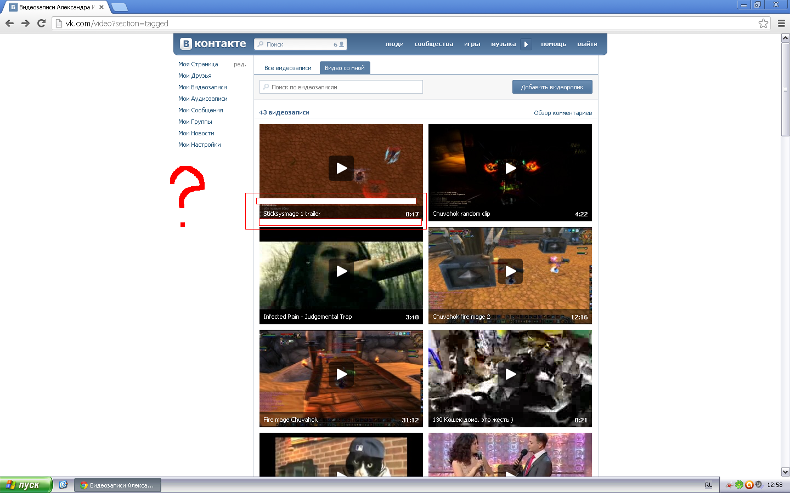
Task: Reload the page with the refresh icon
Action: click(41, 23)
